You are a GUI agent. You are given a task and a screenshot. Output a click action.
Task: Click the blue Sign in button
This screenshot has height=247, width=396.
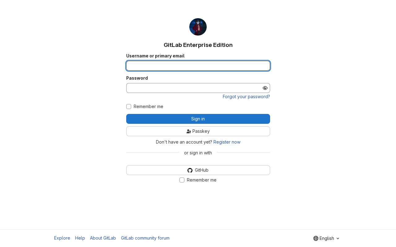tap(198, 119)
